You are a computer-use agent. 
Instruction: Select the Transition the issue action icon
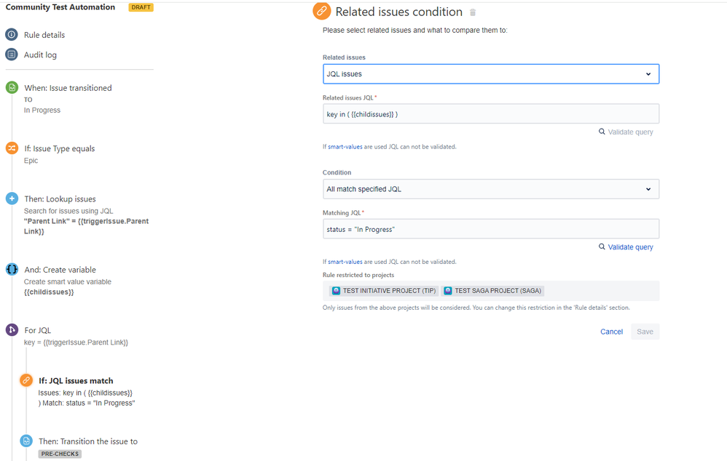click(26, 441)
